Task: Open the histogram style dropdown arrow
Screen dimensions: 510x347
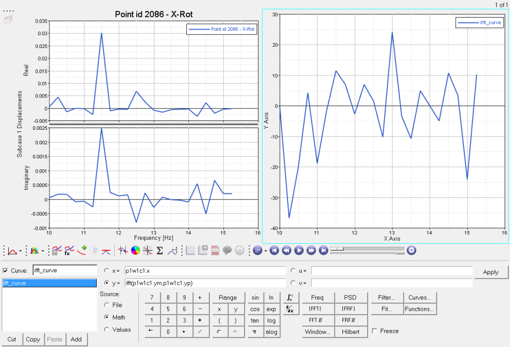Action: point(44,251)
